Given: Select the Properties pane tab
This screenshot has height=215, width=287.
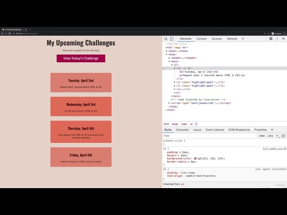Looking at the screenshot, I should pos(260,129).
